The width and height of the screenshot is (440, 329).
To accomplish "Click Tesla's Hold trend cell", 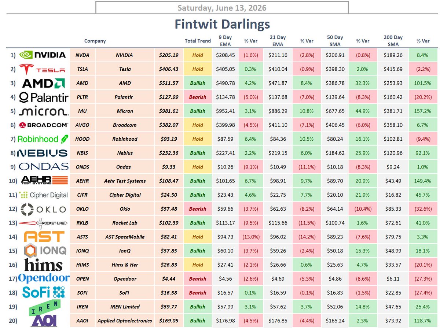I will point(198,69).
